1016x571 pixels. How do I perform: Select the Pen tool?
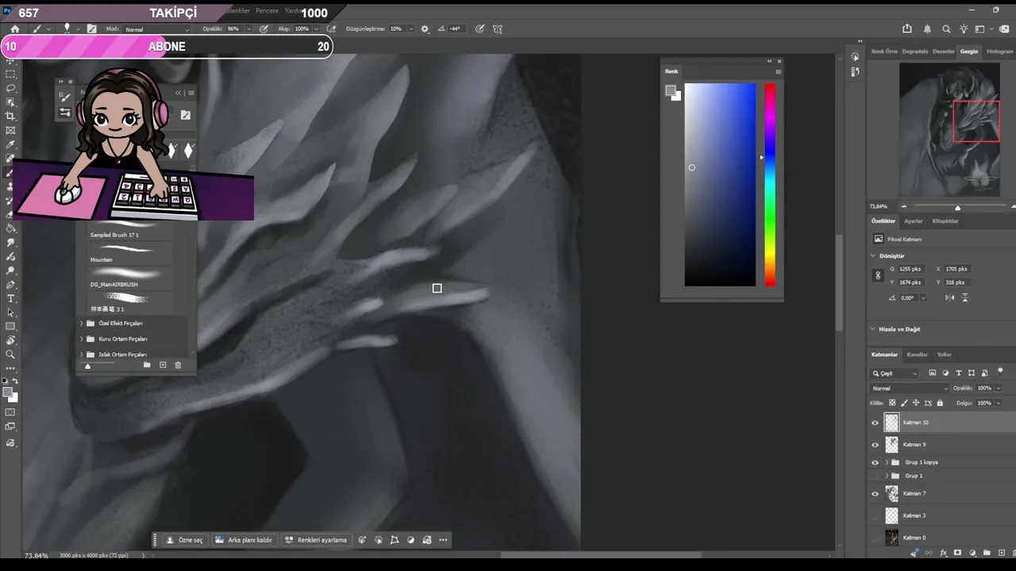point(10,284)
